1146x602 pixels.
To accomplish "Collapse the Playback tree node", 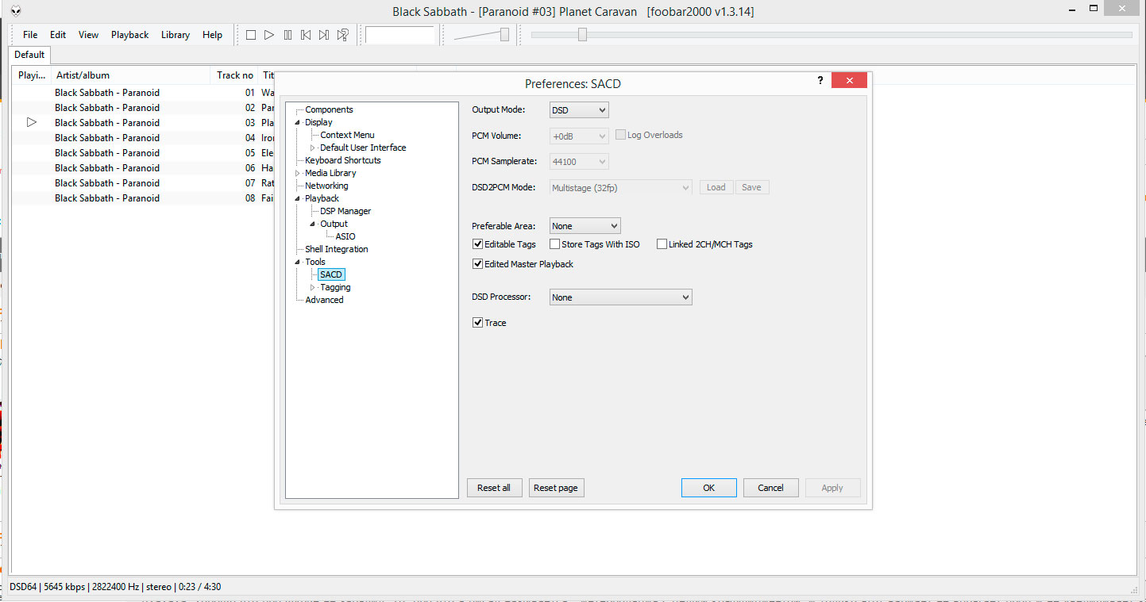I will tap(298, 198).
